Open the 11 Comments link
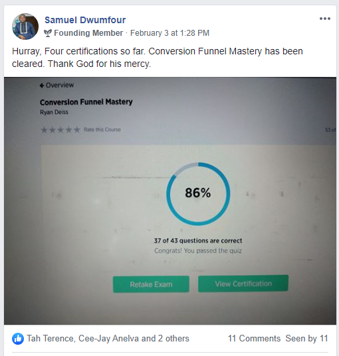 (254, 339)
